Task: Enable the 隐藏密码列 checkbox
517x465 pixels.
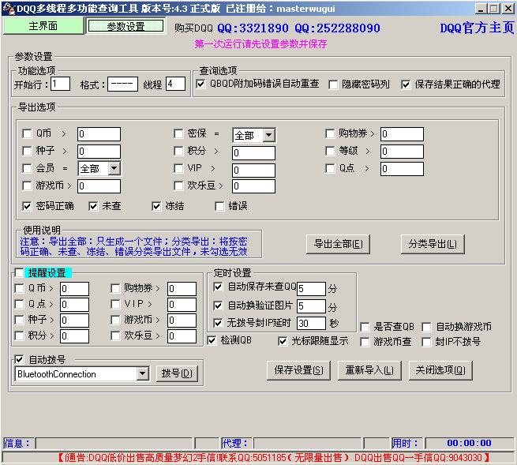Action: 333,84
